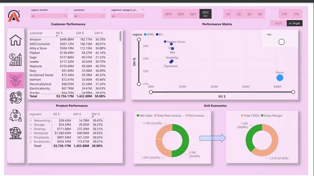Open the region, market dropdown
Viewport: 314px width, 176px height.
[x=49, y=16]
